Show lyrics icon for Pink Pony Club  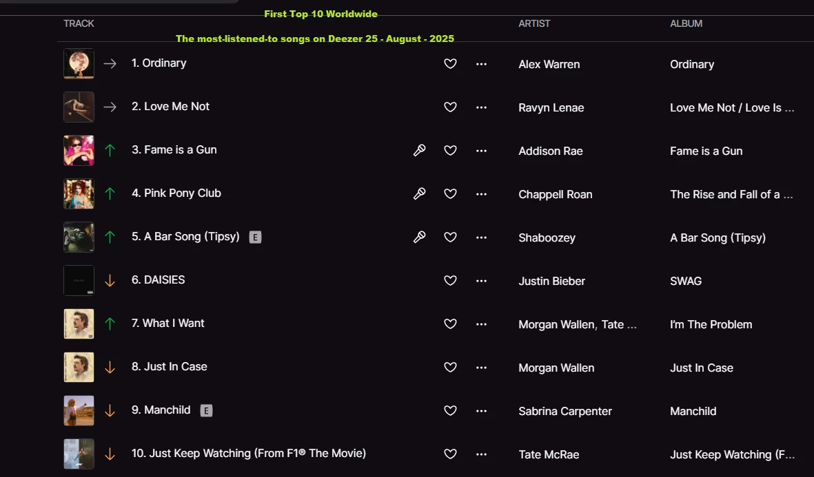[x=419, y=193]
